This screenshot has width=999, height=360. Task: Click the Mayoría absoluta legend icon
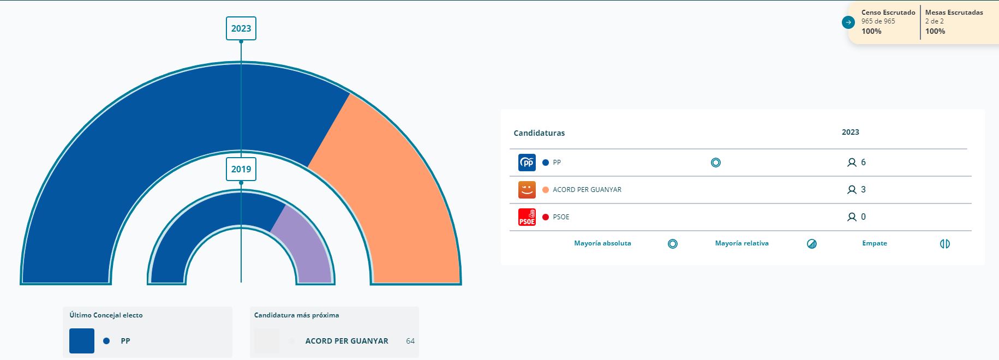point(673,244)
